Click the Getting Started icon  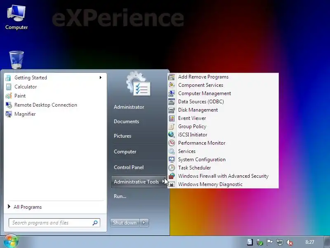tap(8, 78)
